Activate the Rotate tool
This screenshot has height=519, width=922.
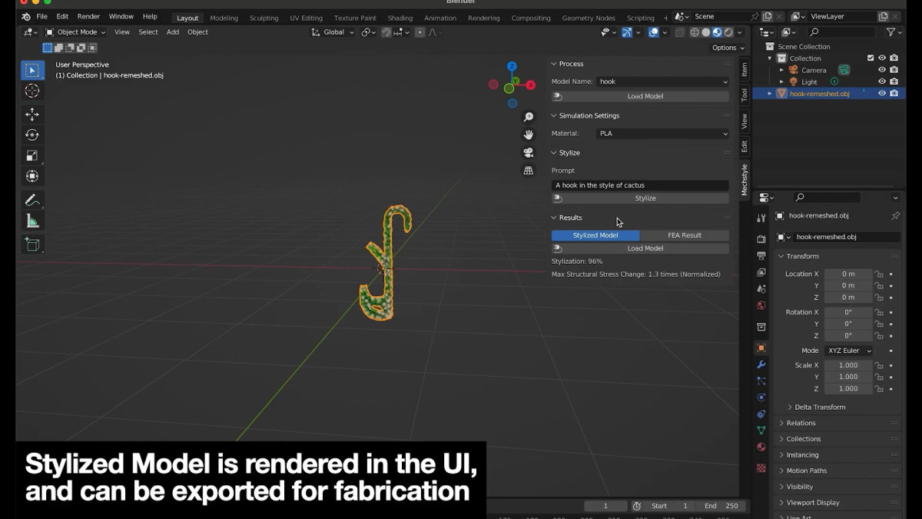[32, 134]
